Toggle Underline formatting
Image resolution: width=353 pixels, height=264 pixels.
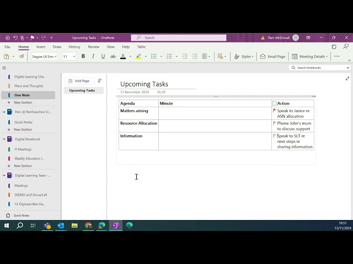tap(103, 56)
